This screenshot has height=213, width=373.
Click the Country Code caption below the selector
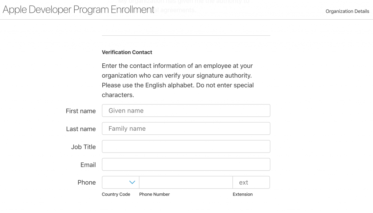click(116, 194)
